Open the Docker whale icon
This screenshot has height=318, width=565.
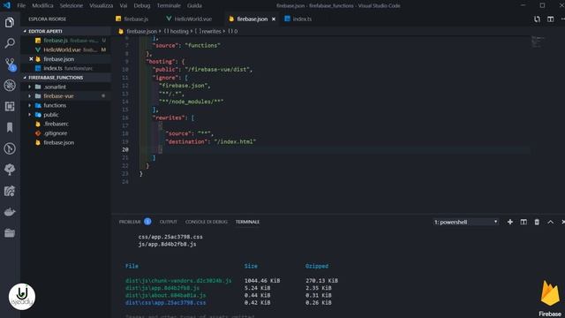10,212
